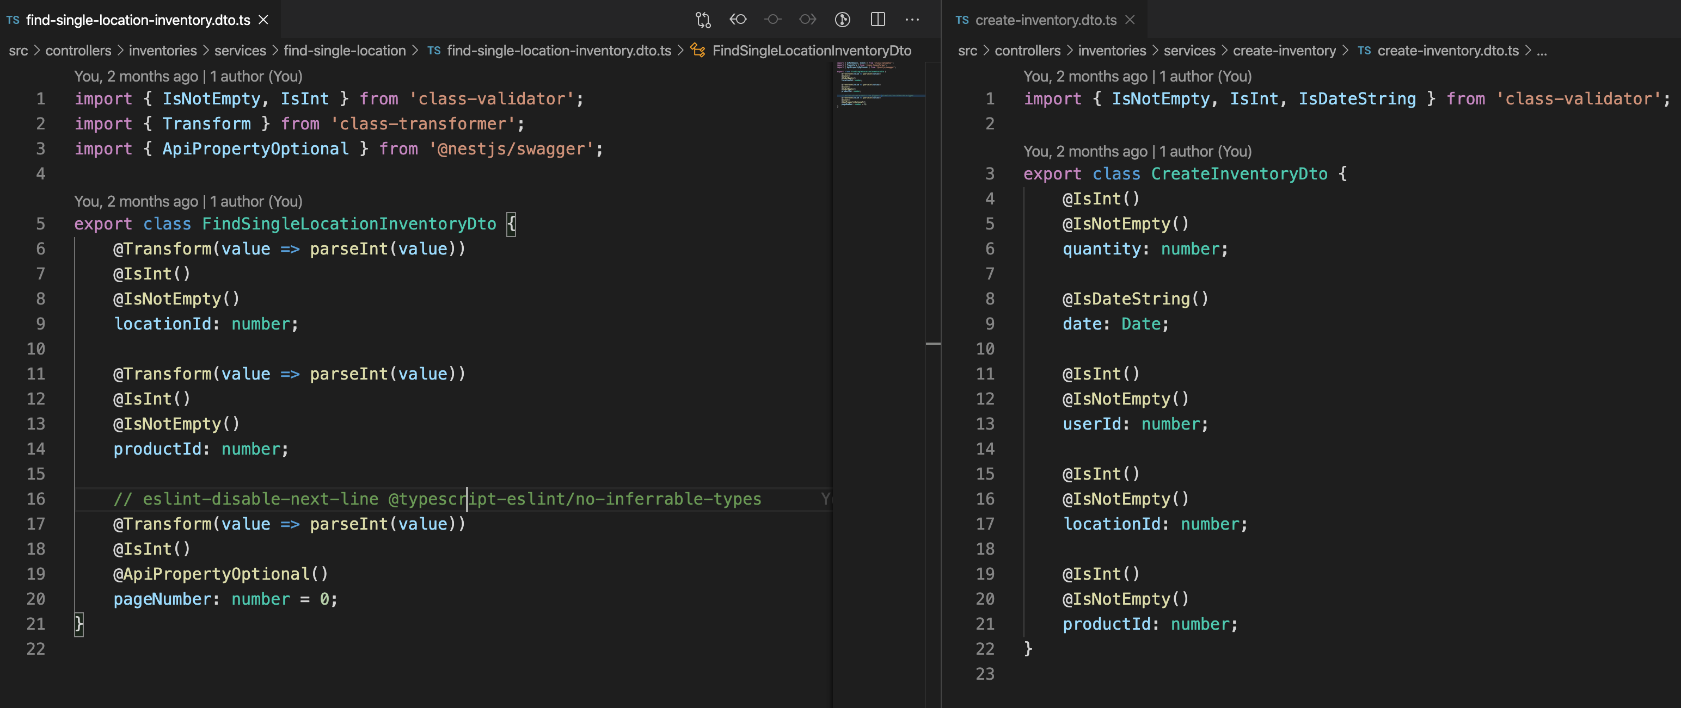Open the Changes compare view icon

click(x=703, y=20)
